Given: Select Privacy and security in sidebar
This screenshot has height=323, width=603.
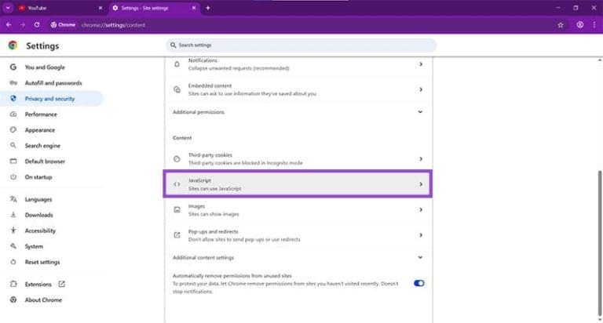Looking at the screenshot, I should 50,99.
